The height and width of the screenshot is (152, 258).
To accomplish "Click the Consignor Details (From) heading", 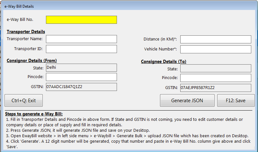I will pyautogui.click(x=31, y=60).
